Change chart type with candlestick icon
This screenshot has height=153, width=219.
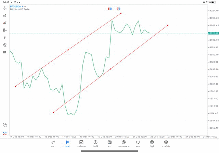(5, 15)
